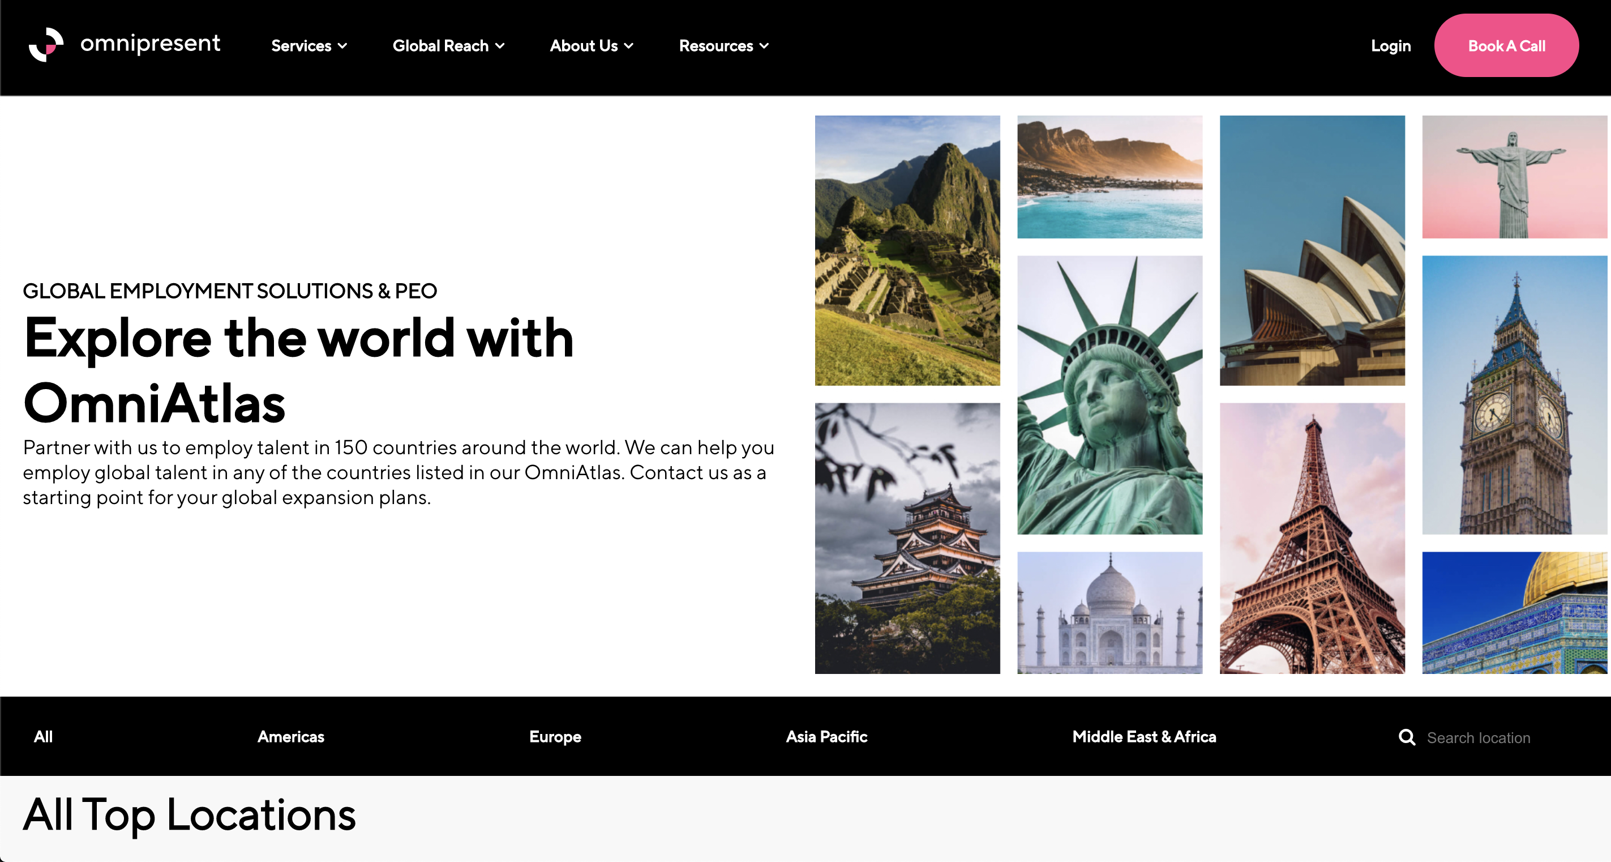The width and height of the screenshot is (1611, 862).
Task: Click the chevron beside Global Reach
Action: (x=500, y=46)
